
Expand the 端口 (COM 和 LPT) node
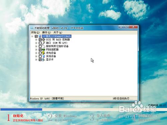click(36, 43)
